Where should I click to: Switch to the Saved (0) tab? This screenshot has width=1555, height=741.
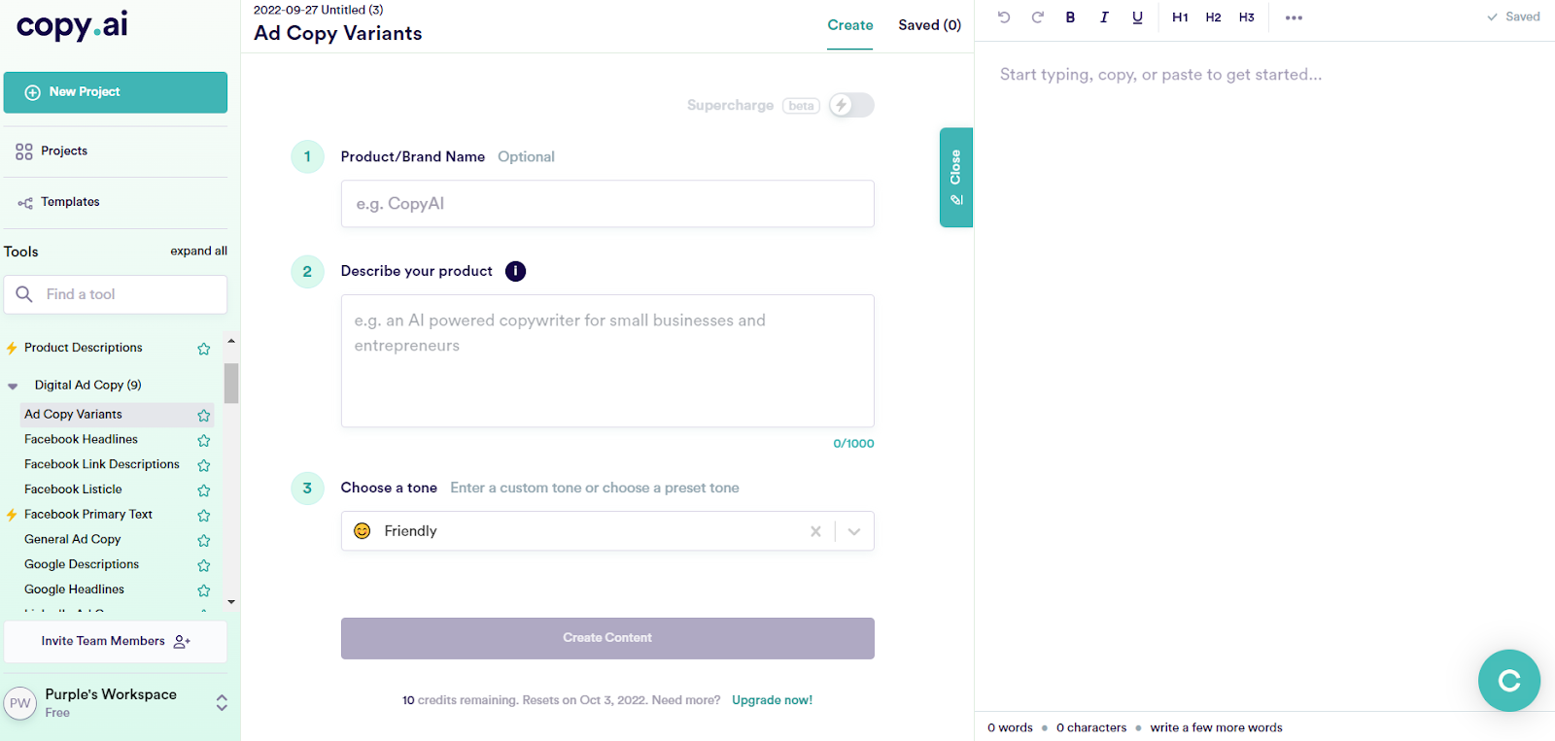(x=930, y=25)
